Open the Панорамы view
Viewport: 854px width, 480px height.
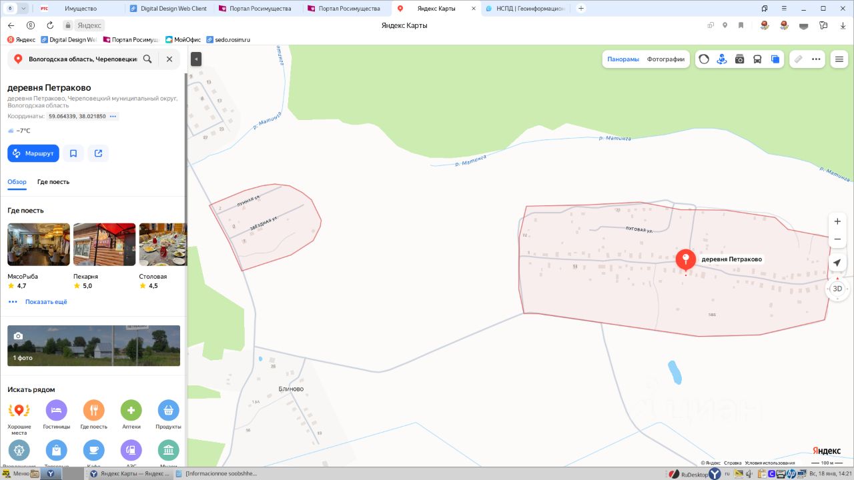tap(623, 59)
